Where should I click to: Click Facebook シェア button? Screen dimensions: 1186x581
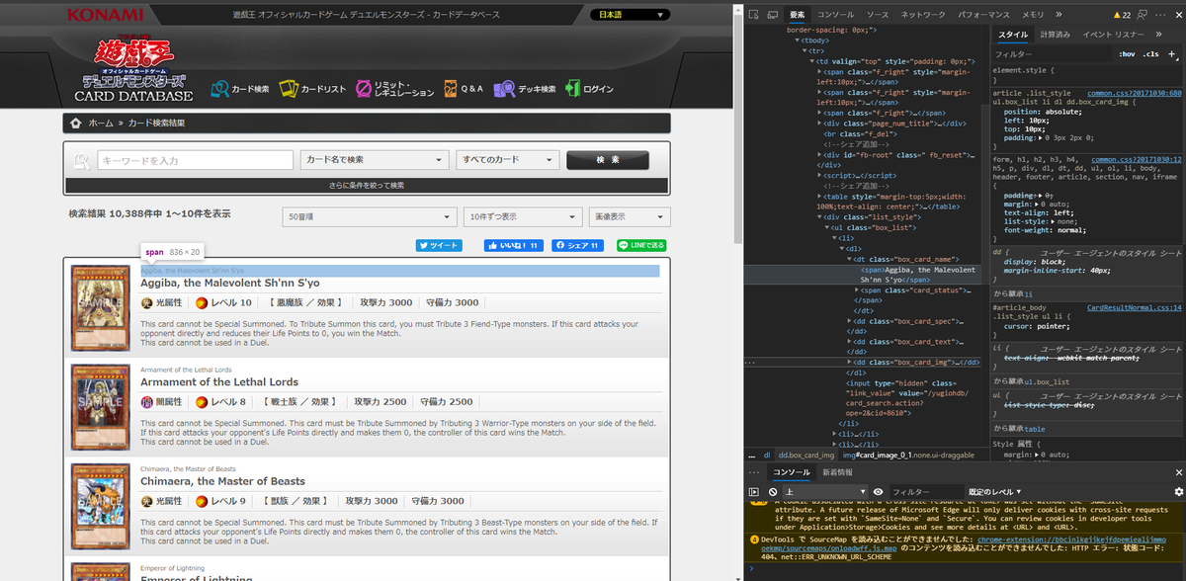(577, 245)
